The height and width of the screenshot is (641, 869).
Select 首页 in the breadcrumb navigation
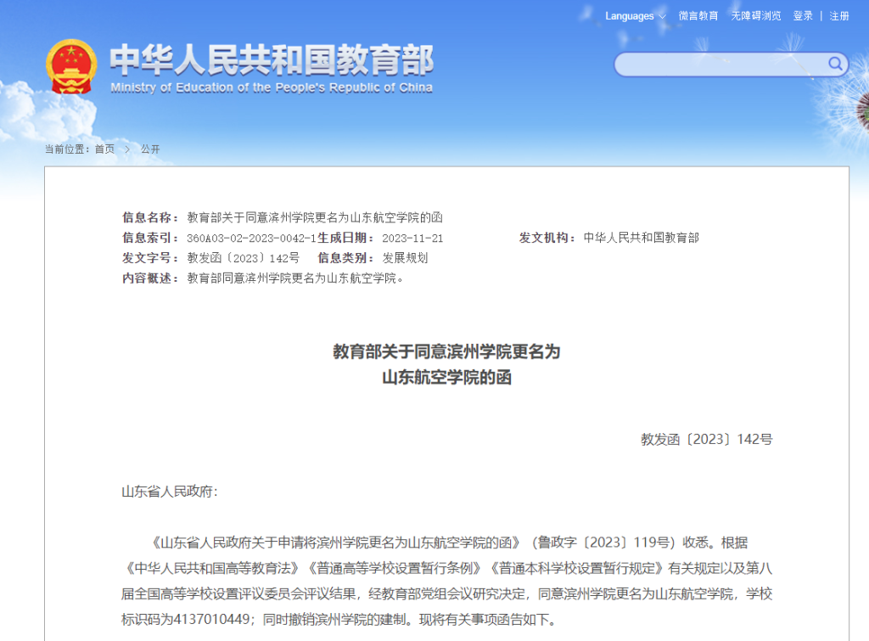click(x=104, y=149)
